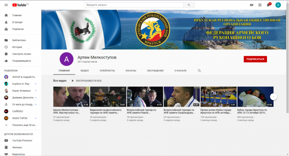Open thumbnail of 0:52 video
This screenshot has width=289, height=156.
tap(108, 97)
